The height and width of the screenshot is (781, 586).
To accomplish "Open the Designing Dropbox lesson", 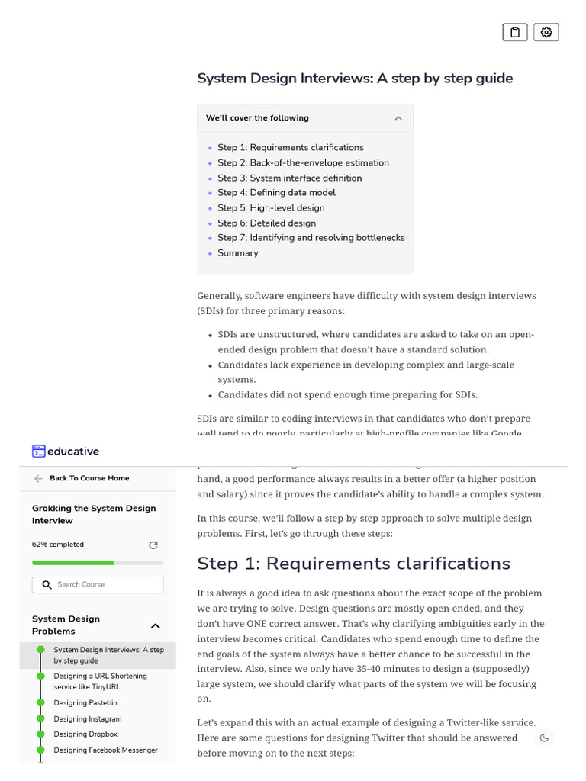I will [x=85, y=734].
